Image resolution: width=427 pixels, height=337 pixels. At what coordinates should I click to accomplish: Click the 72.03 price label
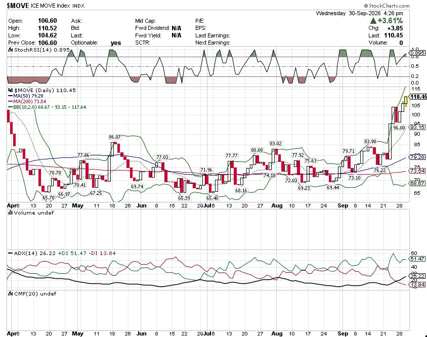pyautogui.click(x=291, y=180)
